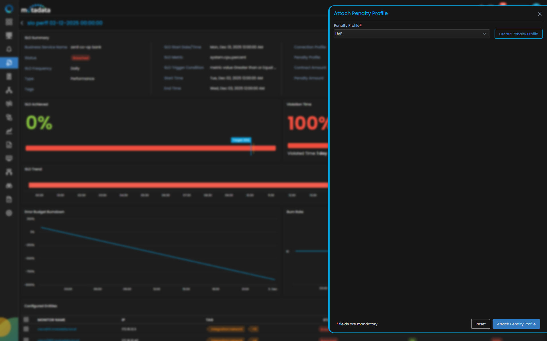Image resolution: width=547 pixels, height=341 pixels.
Task: Open the dashboard grid icon in sidebar
Action: 9,22
